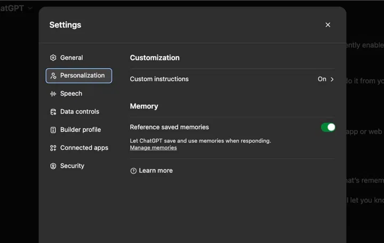Expand Custom instructions using the chevron arrow
This screenshot has height=243, width=384.
click(x=332, y=79)
